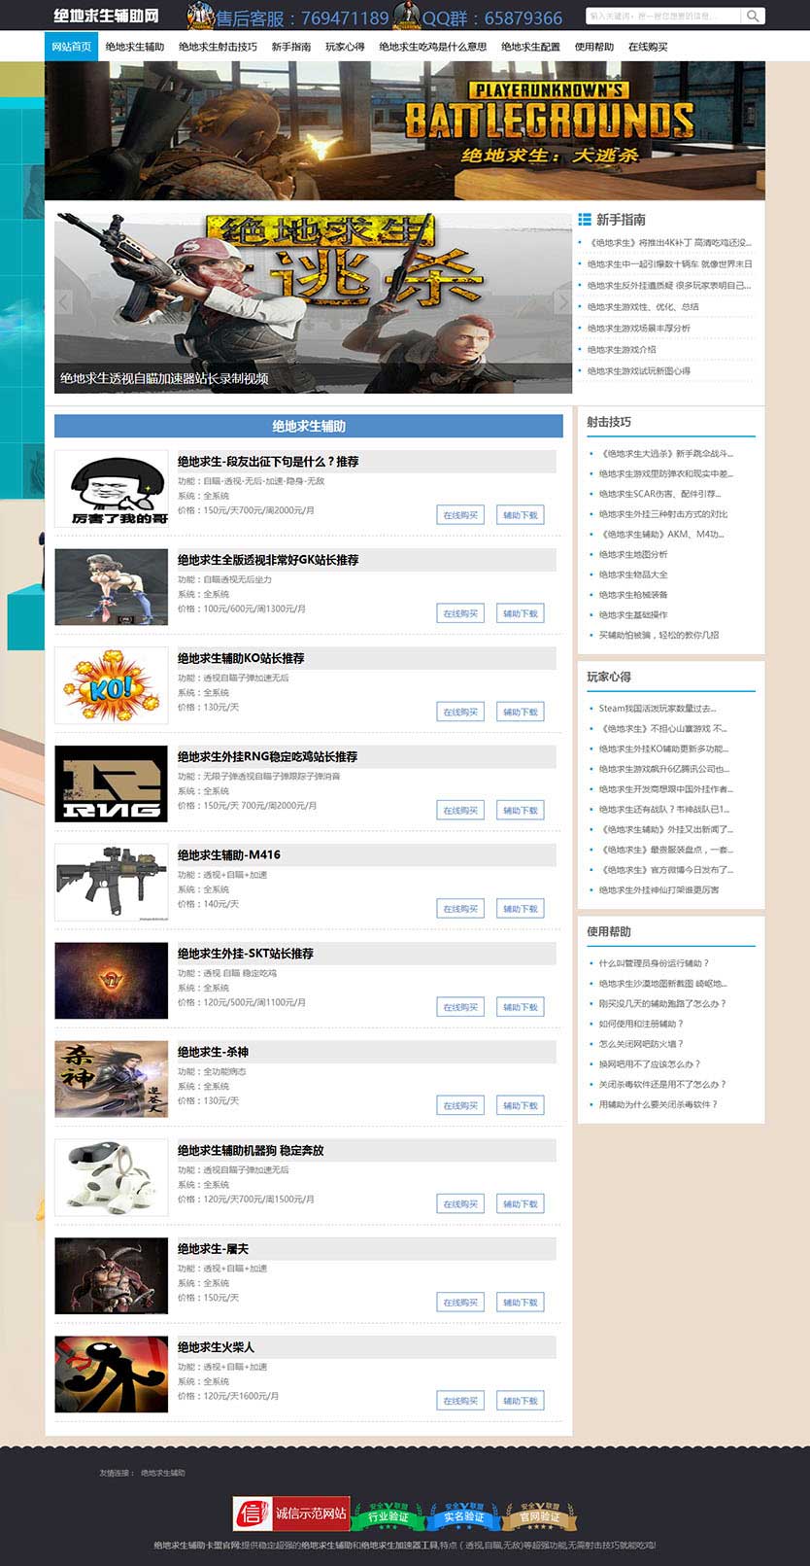810x1566 pixels.
Task: Click the 行业验证 badge in footer
Action: [388, 1515]
